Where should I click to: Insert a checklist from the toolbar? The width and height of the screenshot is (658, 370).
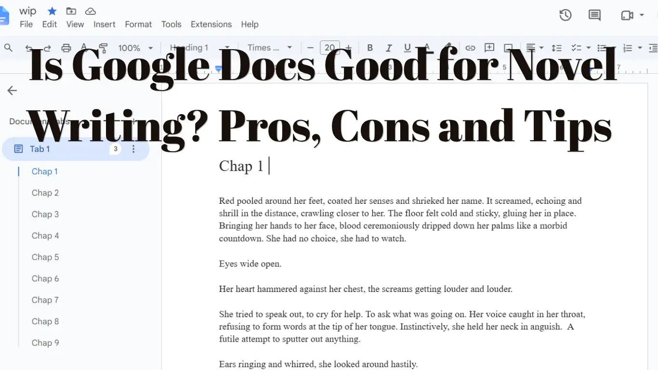click(576, 48)
